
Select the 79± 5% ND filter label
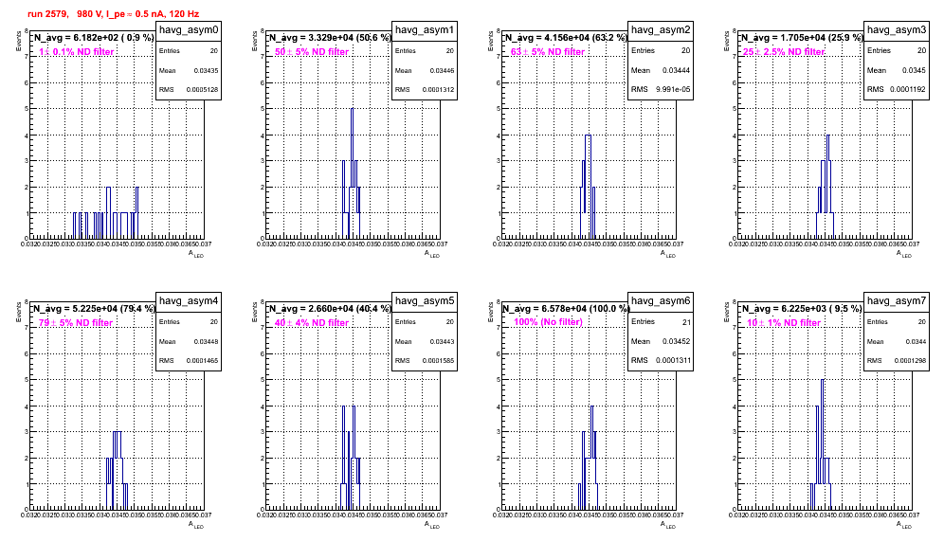[x=76, y=323]
